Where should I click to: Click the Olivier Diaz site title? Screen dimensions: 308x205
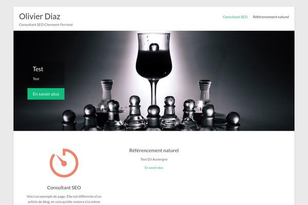pyautogui.click(x=40, y=16)
